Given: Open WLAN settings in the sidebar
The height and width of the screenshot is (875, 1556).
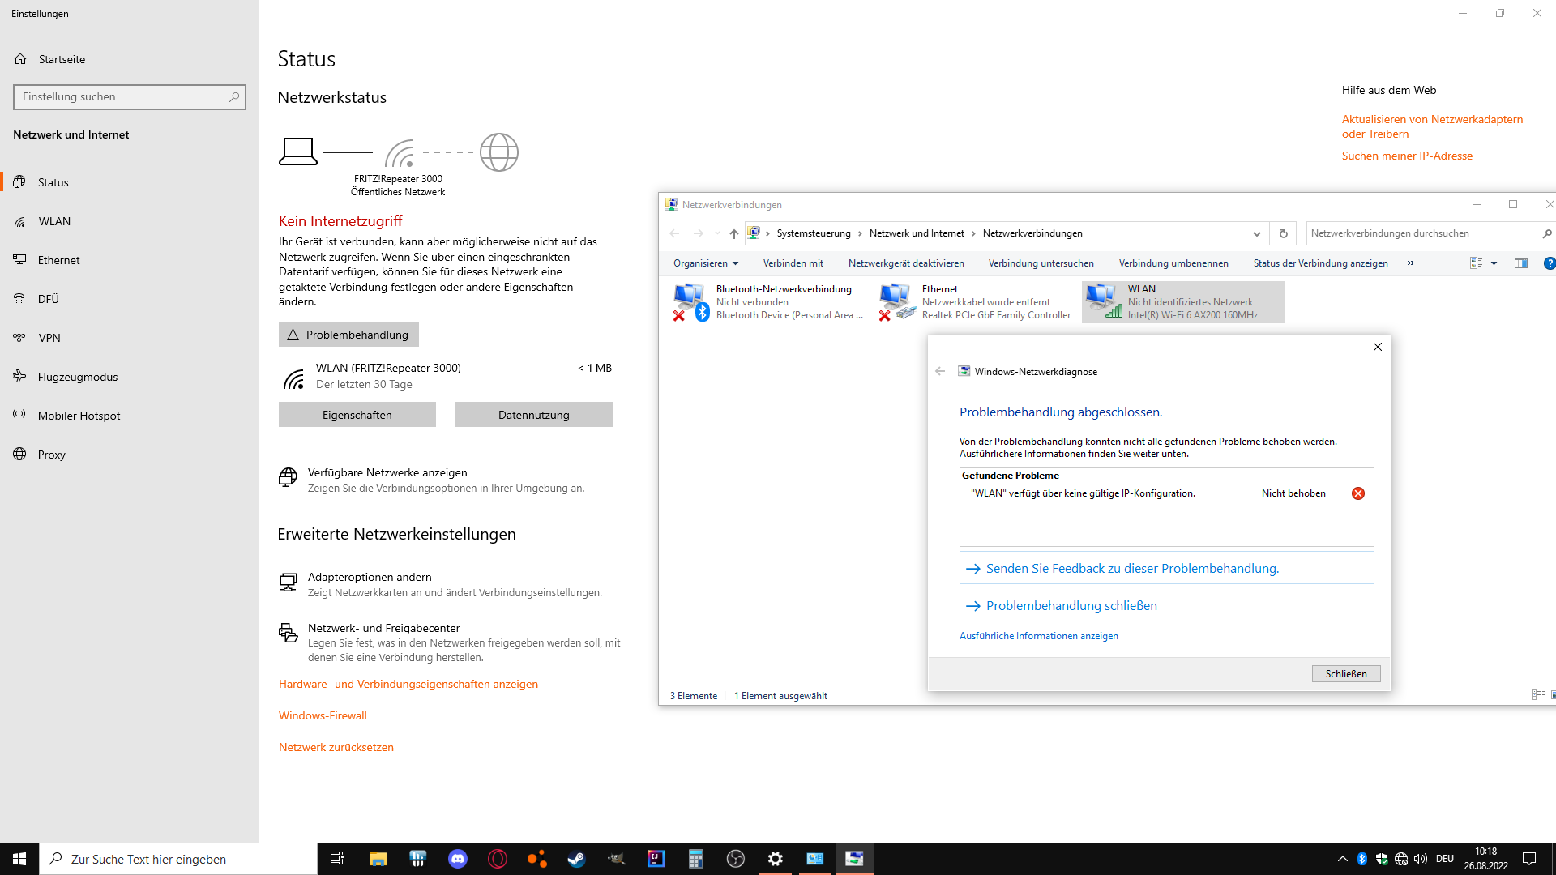Looking at the screenshot, I should coord(54,221).
